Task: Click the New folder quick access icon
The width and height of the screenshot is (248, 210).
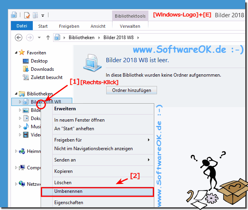Action: coord(35,15)
